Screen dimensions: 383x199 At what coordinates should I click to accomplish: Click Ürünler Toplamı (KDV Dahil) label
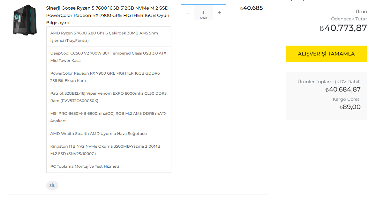[x=329, y=82]
